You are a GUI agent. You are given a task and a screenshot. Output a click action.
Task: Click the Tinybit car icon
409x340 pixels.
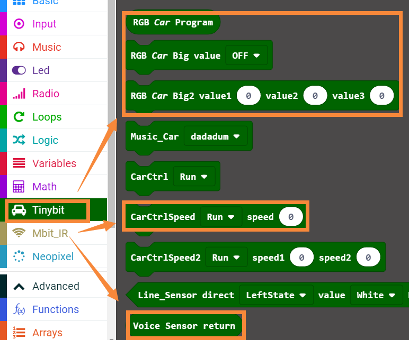coord(19,210)
